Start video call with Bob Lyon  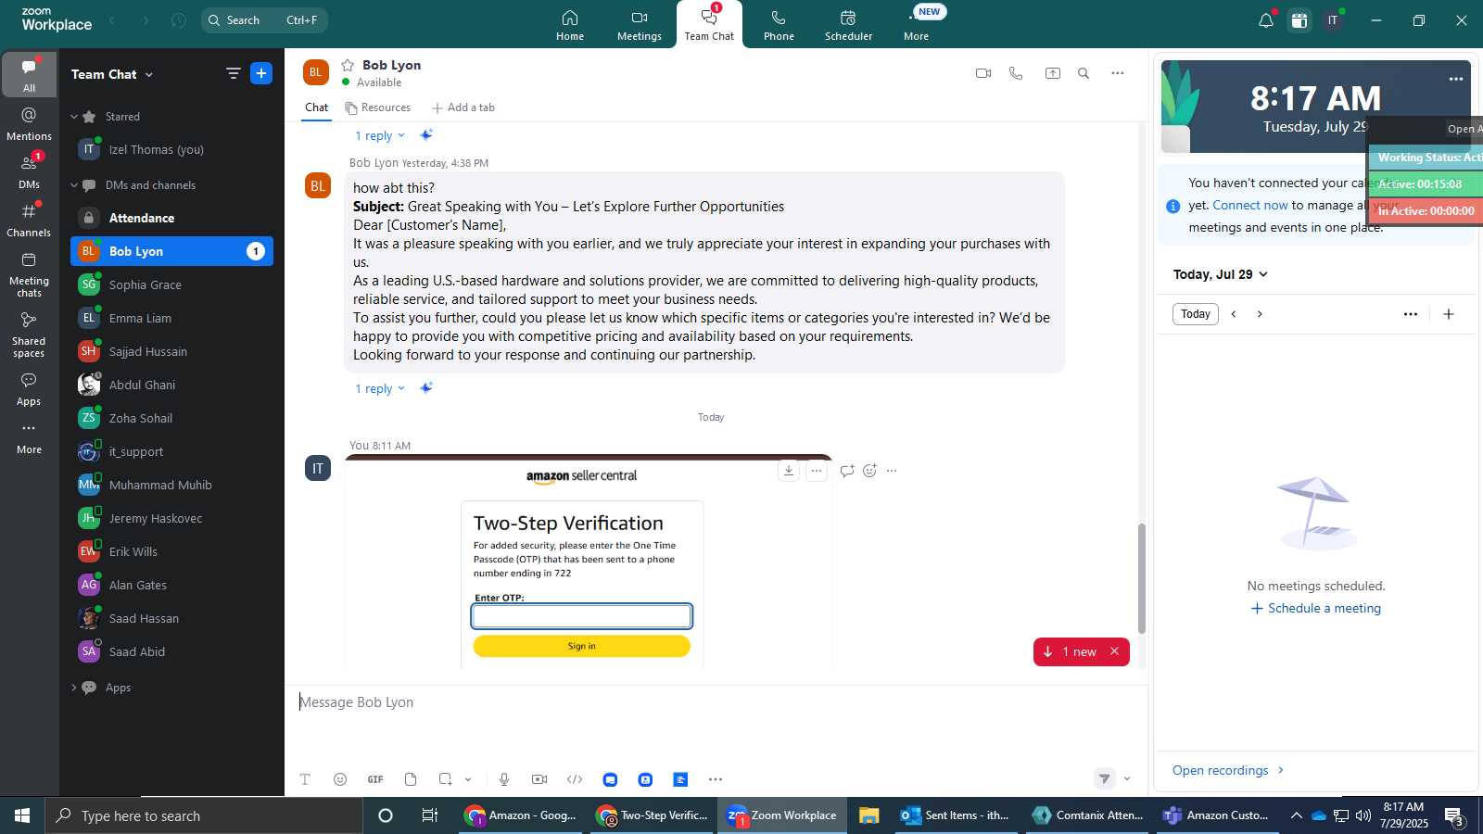(x=983, y=73)
